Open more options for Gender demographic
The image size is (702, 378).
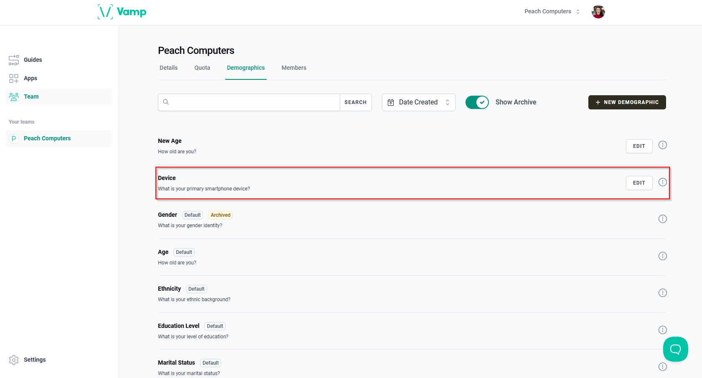pyautogui.click(x=662, y=219)
